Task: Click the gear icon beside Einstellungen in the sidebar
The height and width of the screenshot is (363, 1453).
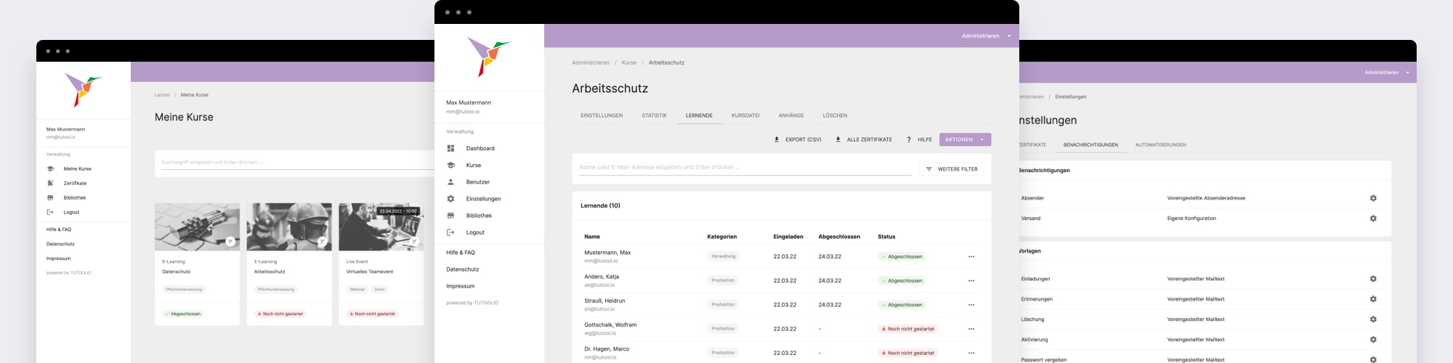Action: tap(450, 199)
